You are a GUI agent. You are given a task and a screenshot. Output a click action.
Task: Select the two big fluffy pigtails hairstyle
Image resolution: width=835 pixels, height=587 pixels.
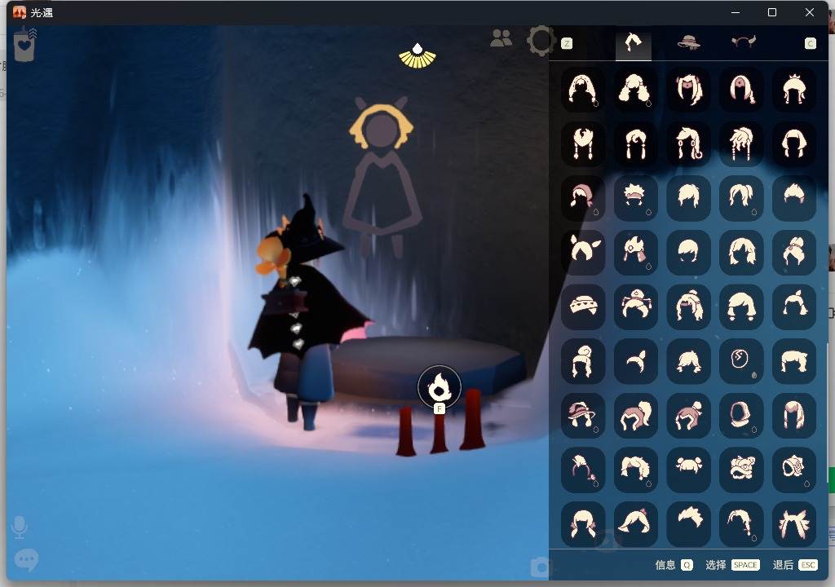635,89
